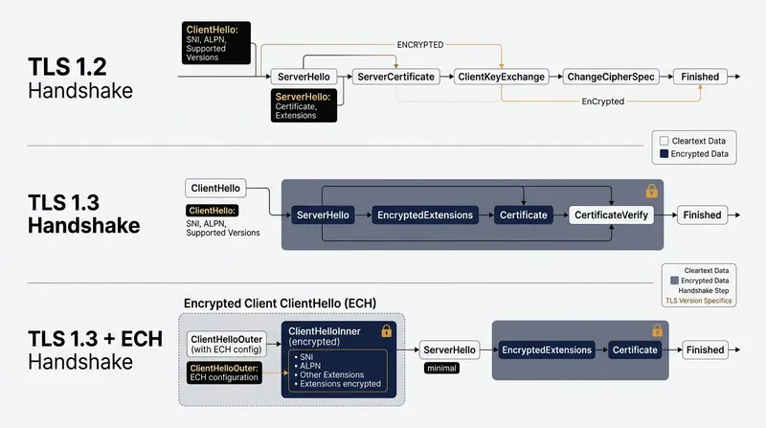766x428 pixels.
Task: Click black ClientHello SNI ALPN note in TLS 1.2
Action: pyautogui.click(x=216, y=43)
